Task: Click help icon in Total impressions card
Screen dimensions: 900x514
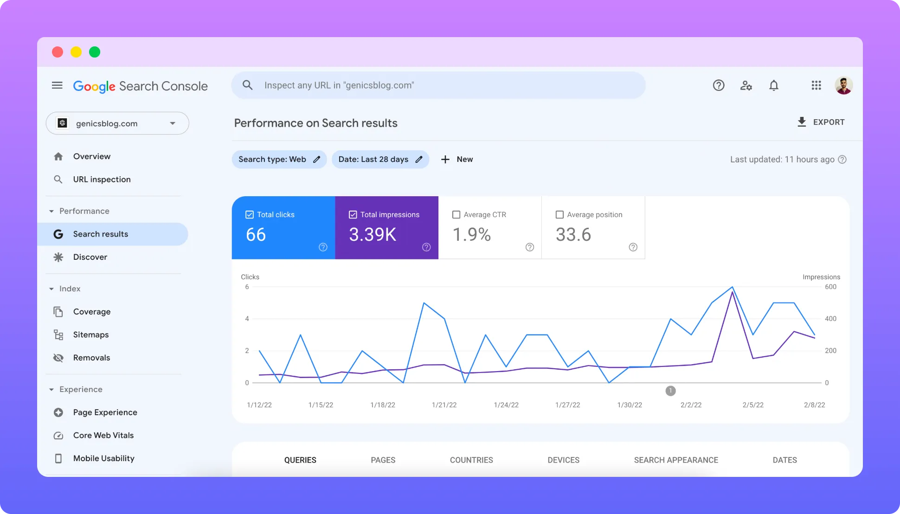Action: (x=427, y=247)
